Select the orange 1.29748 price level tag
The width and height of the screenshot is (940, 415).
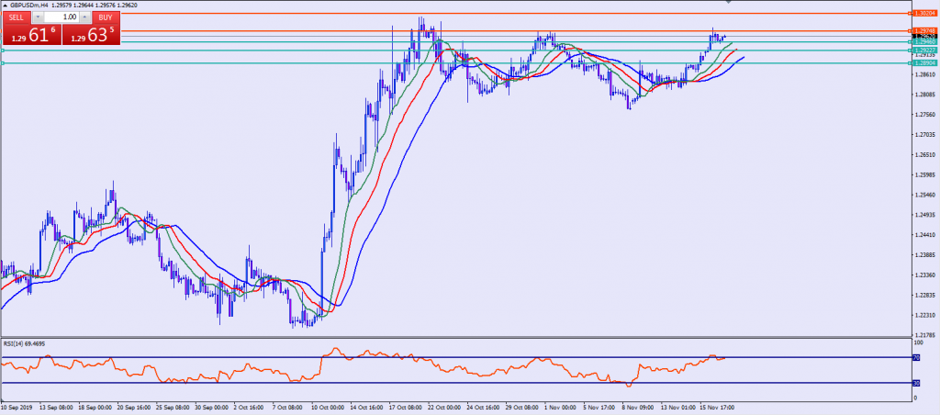923,32
